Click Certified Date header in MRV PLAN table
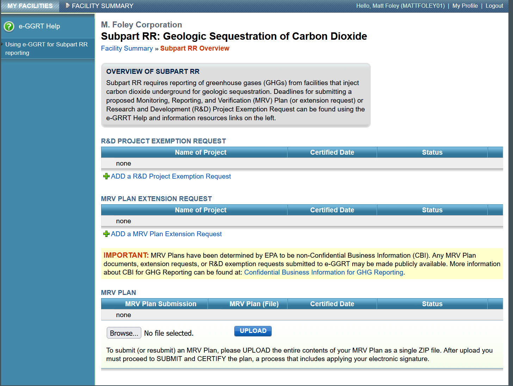Screen dimensions: 513x386 pyautogui.click(x=332, y=304)
